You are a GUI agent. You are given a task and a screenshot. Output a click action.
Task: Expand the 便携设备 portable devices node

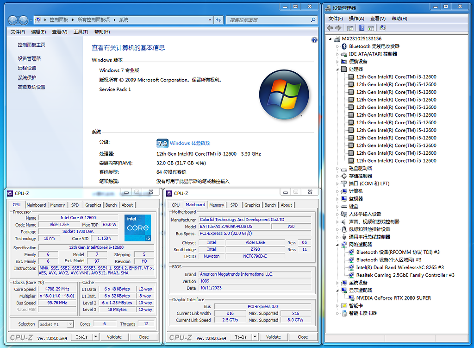[337, 62]
